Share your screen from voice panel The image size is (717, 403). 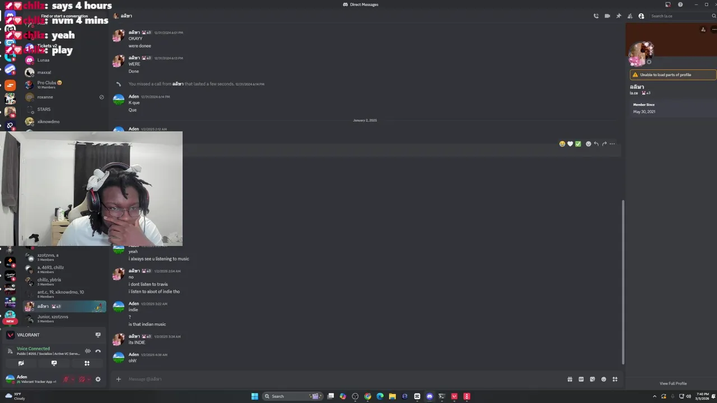(x=54, y=363)
